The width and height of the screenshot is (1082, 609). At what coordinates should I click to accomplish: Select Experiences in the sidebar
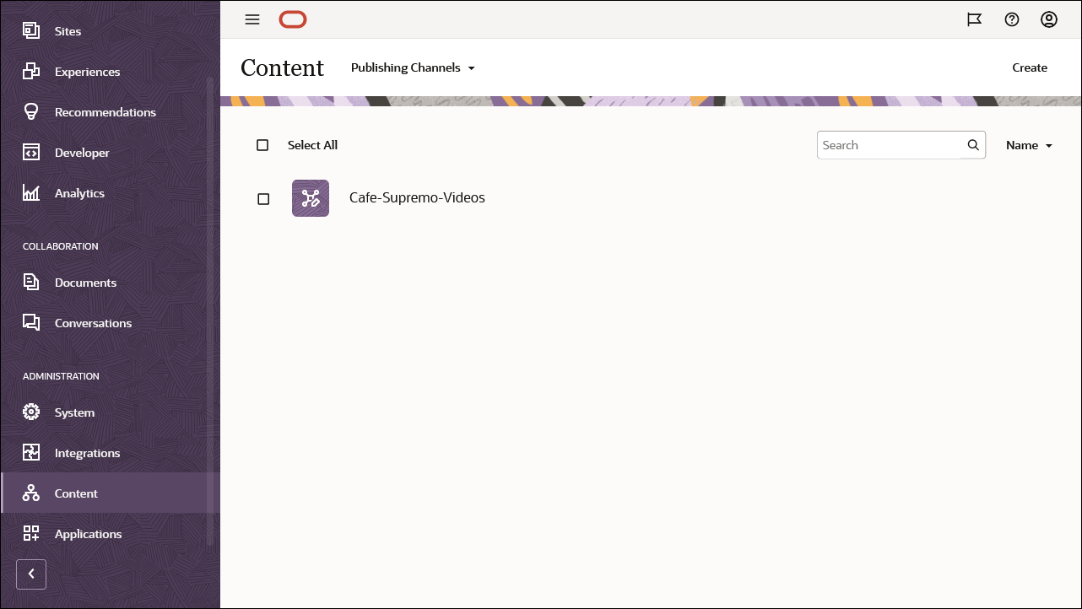coord(87,71)
